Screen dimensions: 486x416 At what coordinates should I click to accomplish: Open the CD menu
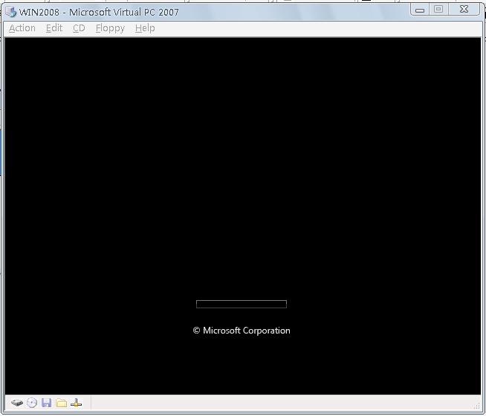79,28
